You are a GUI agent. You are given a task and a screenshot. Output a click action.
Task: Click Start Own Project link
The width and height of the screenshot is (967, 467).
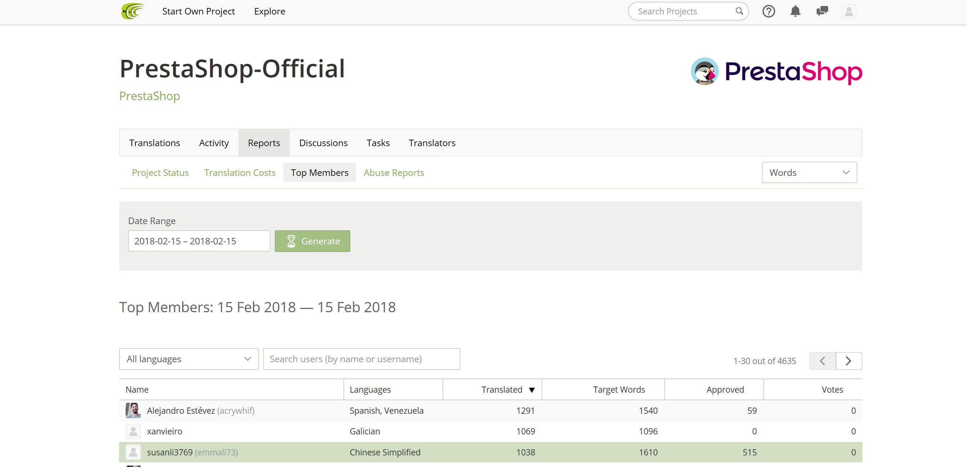pyautogui.click(x=199, y=11)
